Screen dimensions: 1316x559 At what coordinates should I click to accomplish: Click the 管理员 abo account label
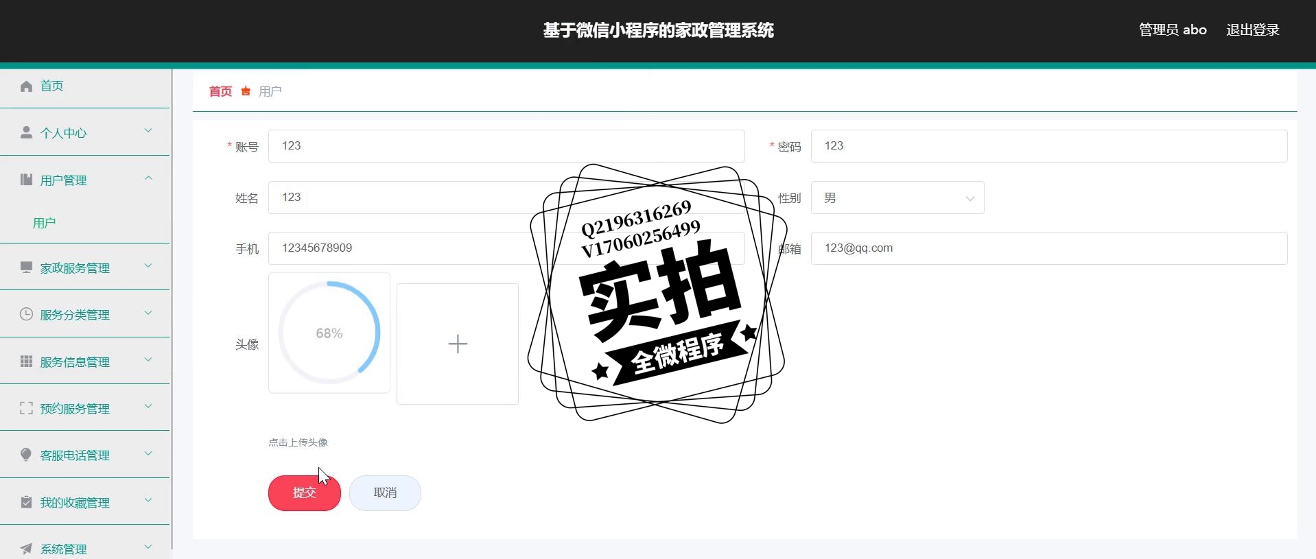(x=1173, y=29)
